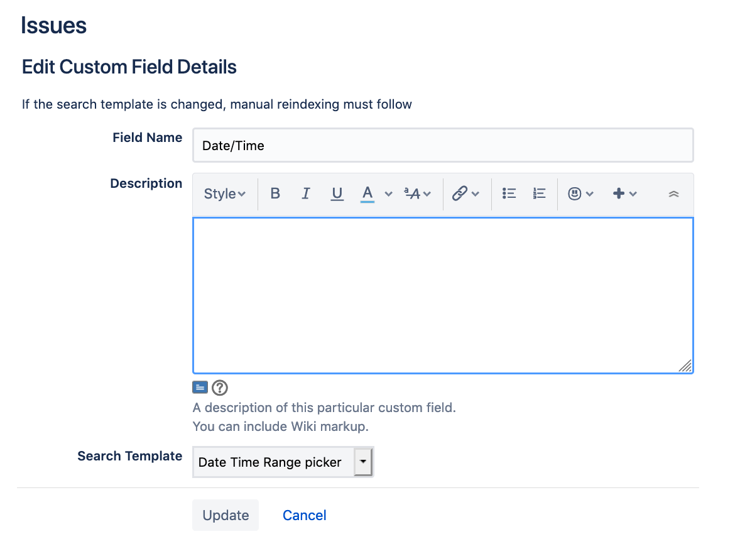Click the Update button
Image resolution: width=740 pixels, height=549 pixels.
(226, 515)
